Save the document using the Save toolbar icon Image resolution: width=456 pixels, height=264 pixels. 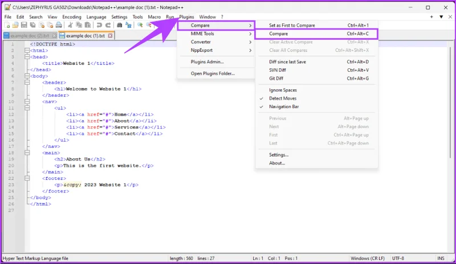tap(24, 25)
